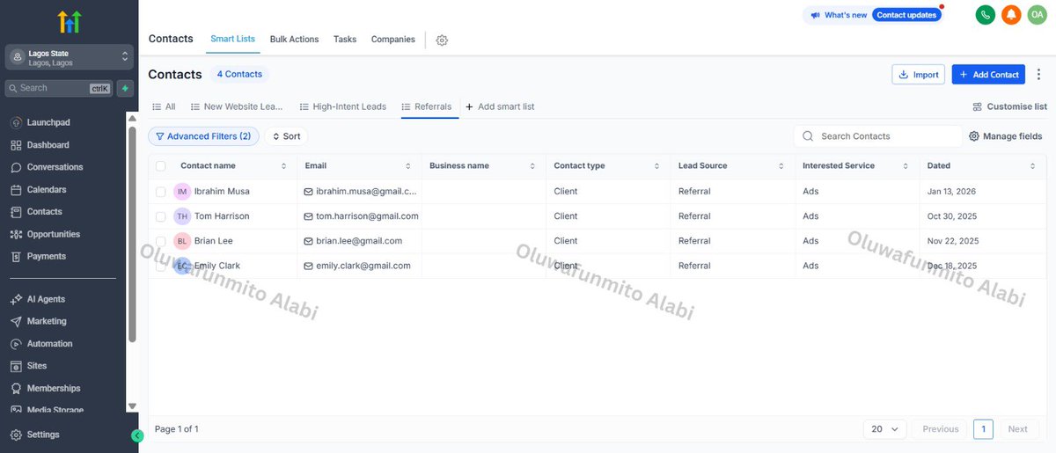Switch to the Bulk Actions tab
Screen dimensions: 1056x453
click(x=294, y=40)
